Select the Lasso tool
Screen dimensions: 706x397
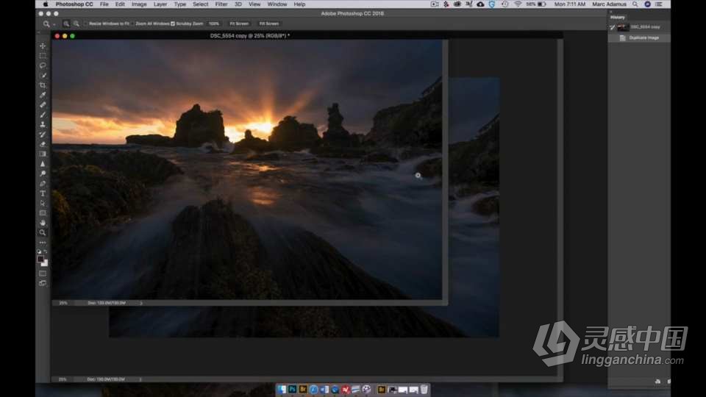(x=43, y=65)
